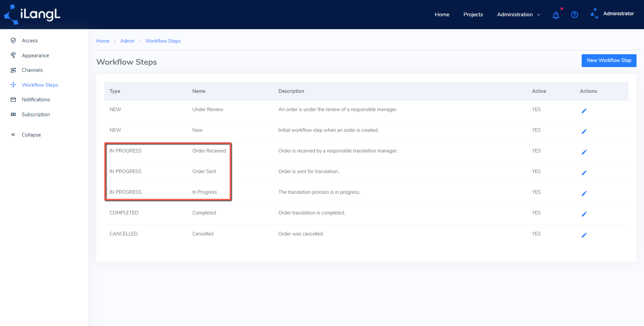Open Appearance settings in sidebar

35,56
